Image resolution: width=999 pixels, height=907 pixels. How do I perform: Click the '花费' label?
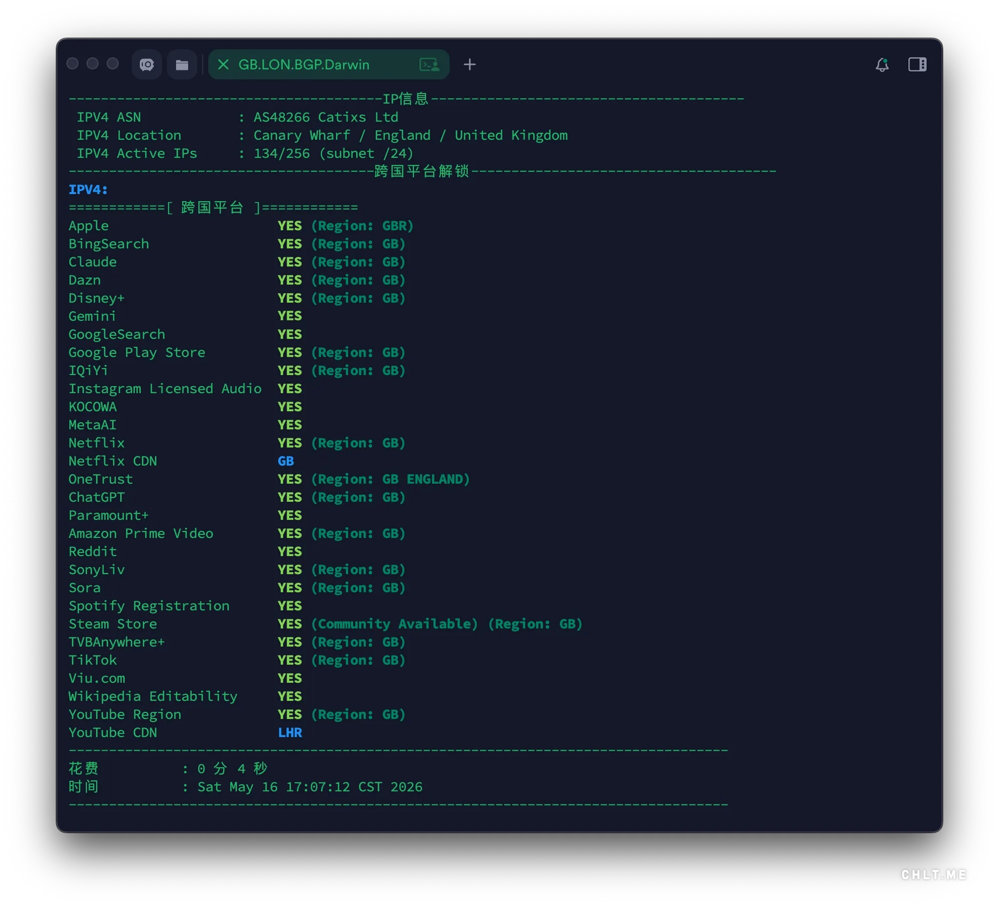point(84,768)
